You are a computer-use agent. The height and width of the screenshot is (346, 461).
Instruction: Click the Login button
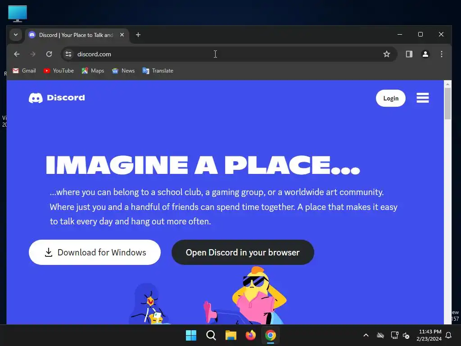pyautogui.click(x=390, y=98)
